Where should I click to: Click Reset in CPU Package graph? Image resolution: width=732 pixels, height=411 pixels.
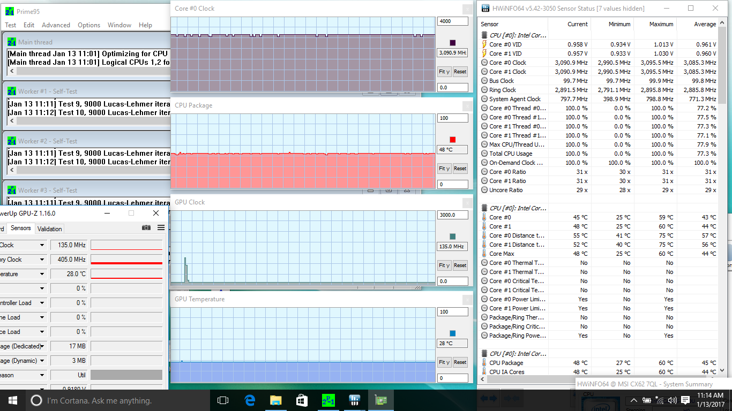coord(460,169)
